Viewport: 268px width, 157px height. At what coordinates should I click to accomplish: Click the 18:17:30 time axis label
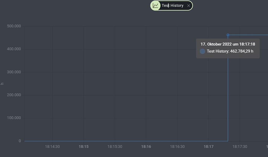pyautogui.click(x=240, y=147)
